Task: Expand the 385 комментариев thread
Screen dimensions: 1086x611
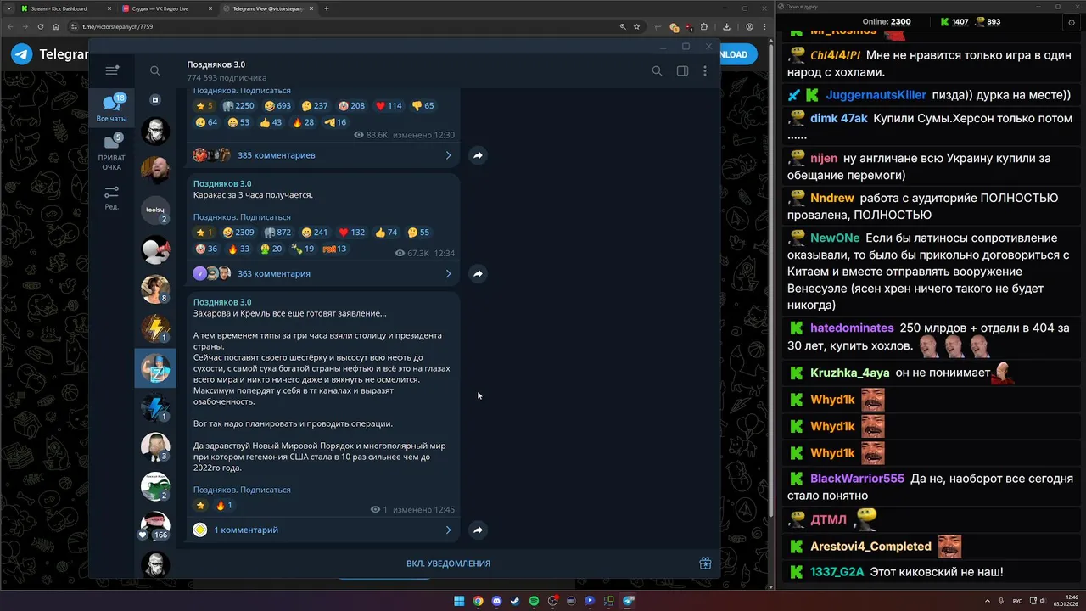Action: tap(322, 155)
